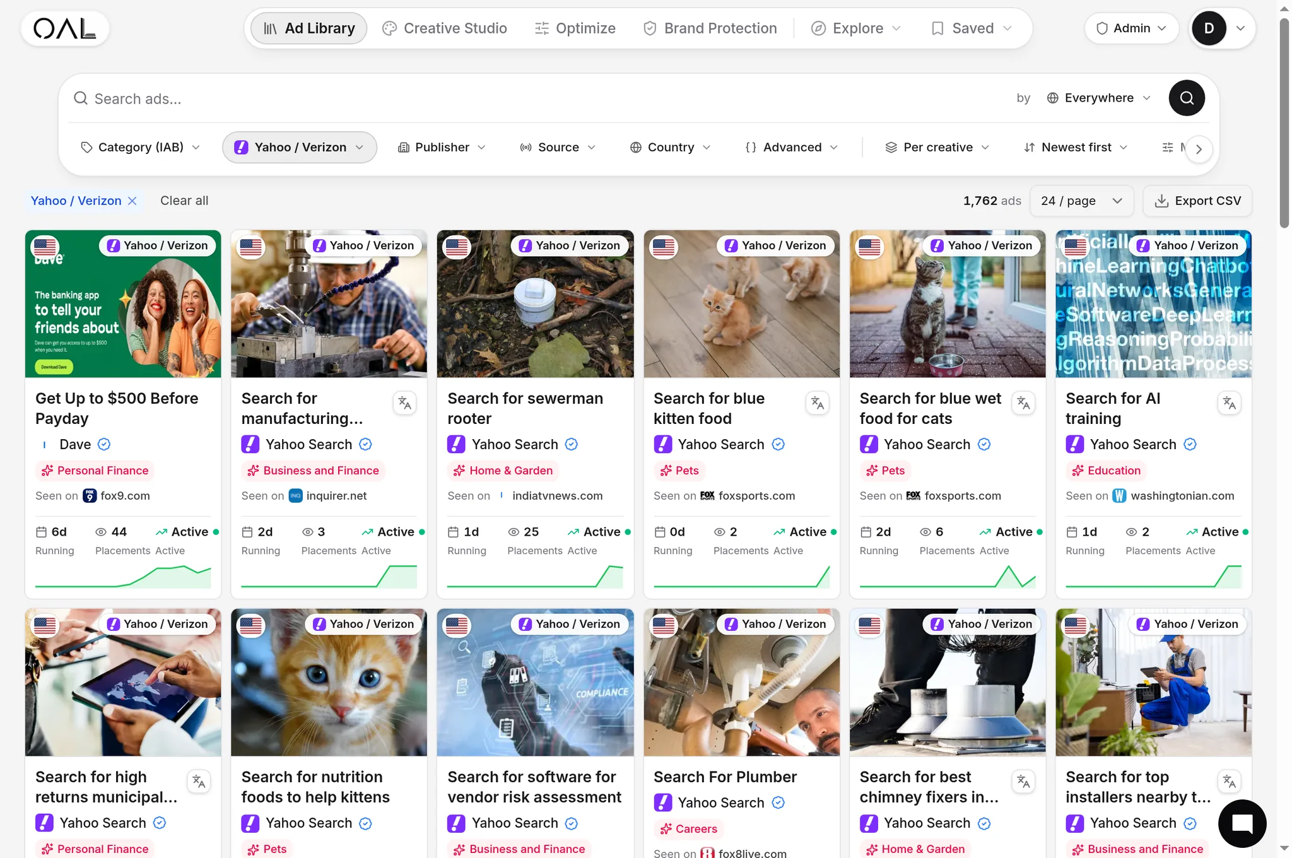This screenshot has width=1292, height=858.
Task: Click the black search submit button
Action: point(1186,98)
